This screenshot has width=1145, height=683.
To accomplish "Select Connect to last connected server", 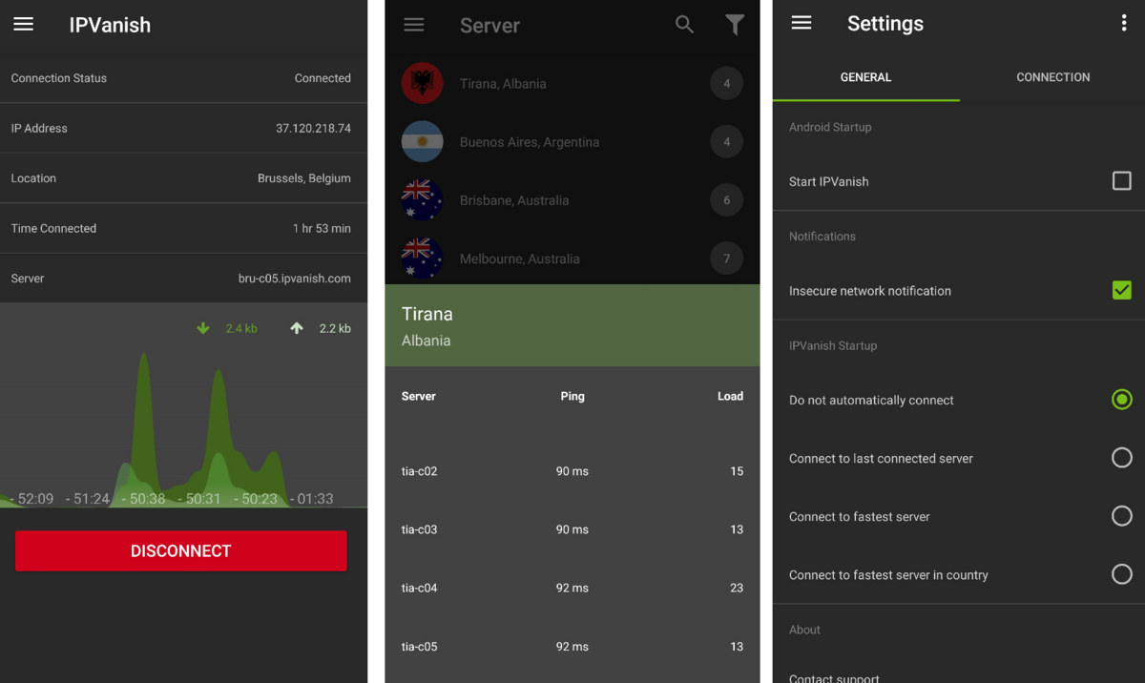I will [x=1122, y=458].
